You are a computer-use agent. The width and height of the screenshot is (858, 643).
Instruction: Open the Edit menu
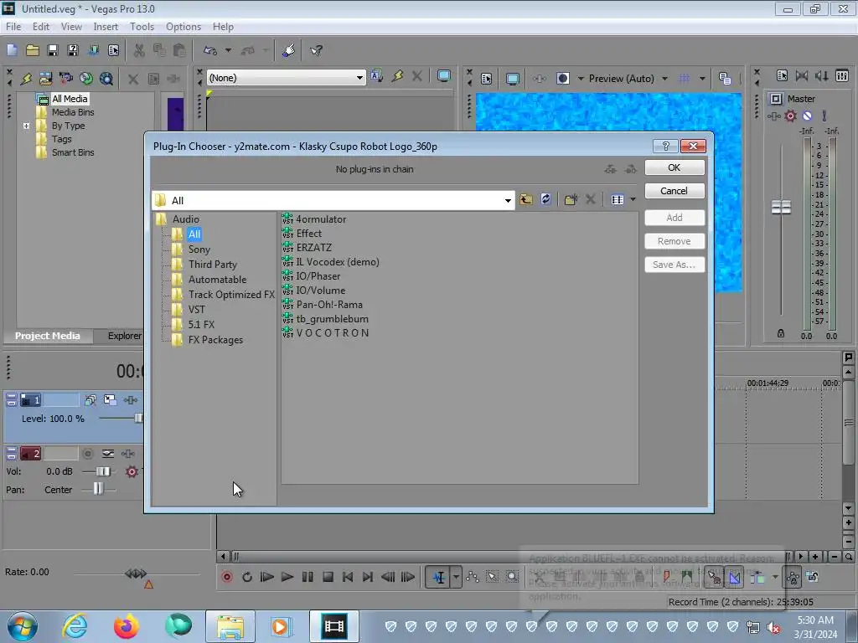[x=40, y=27]
